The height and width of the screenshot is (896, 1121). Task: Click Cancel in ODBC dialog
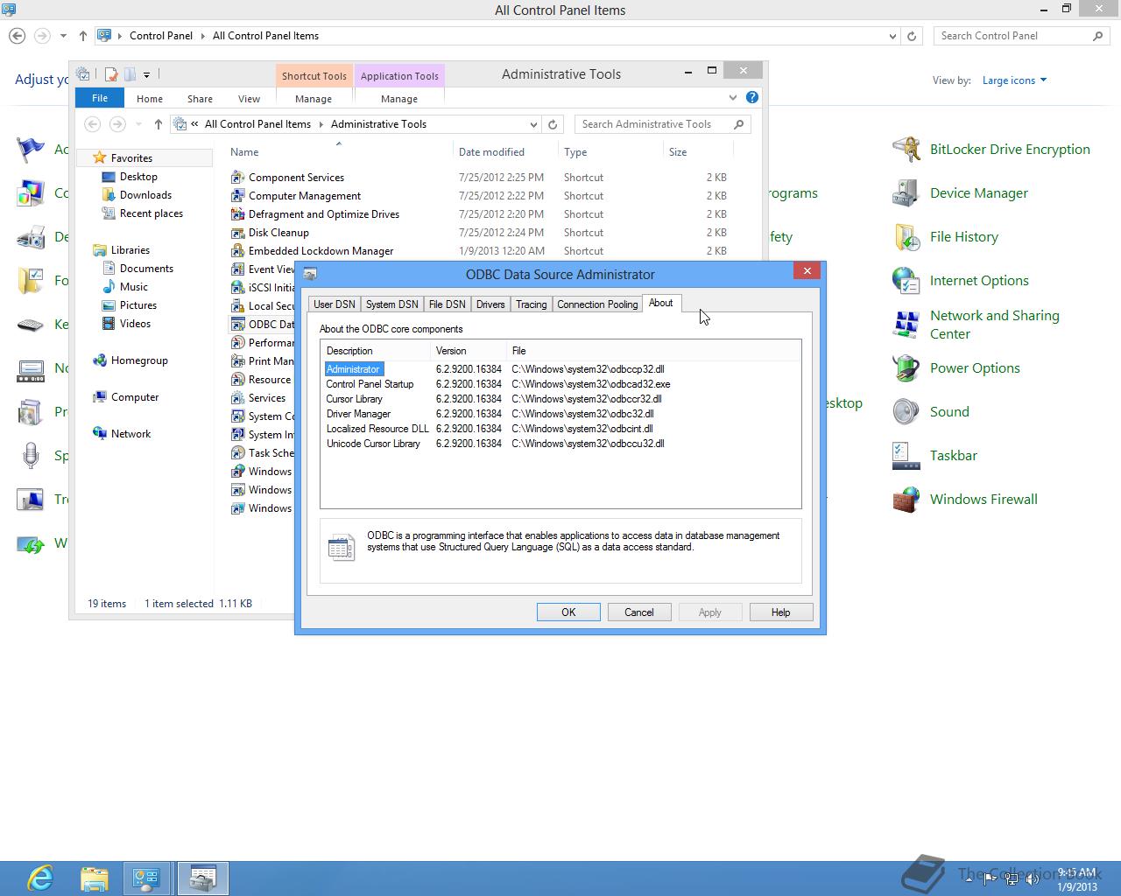[x=639, y=612]
